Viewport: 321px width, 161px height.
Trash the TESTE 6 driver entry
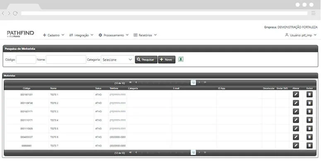309,137
